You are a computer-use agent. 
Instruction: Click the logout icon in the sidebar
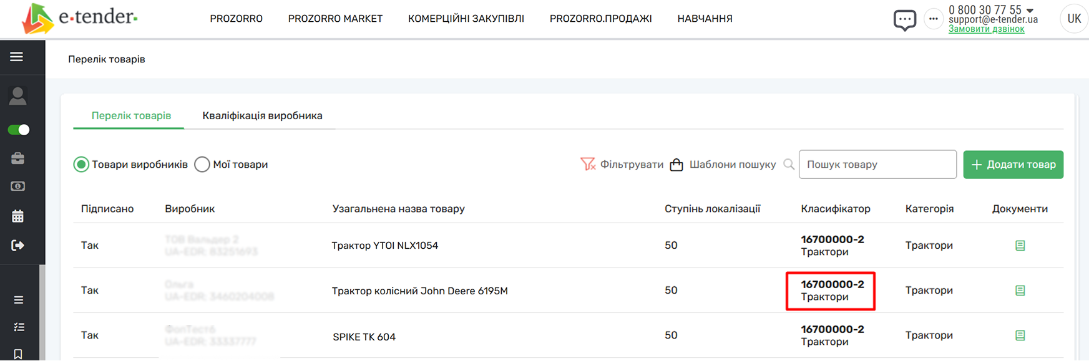coord(17,245)
